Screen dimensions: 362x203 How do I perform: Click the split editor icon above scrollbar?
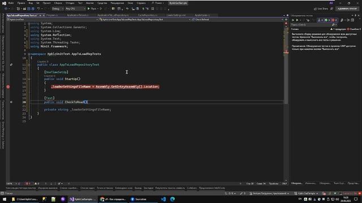[286, 20]
